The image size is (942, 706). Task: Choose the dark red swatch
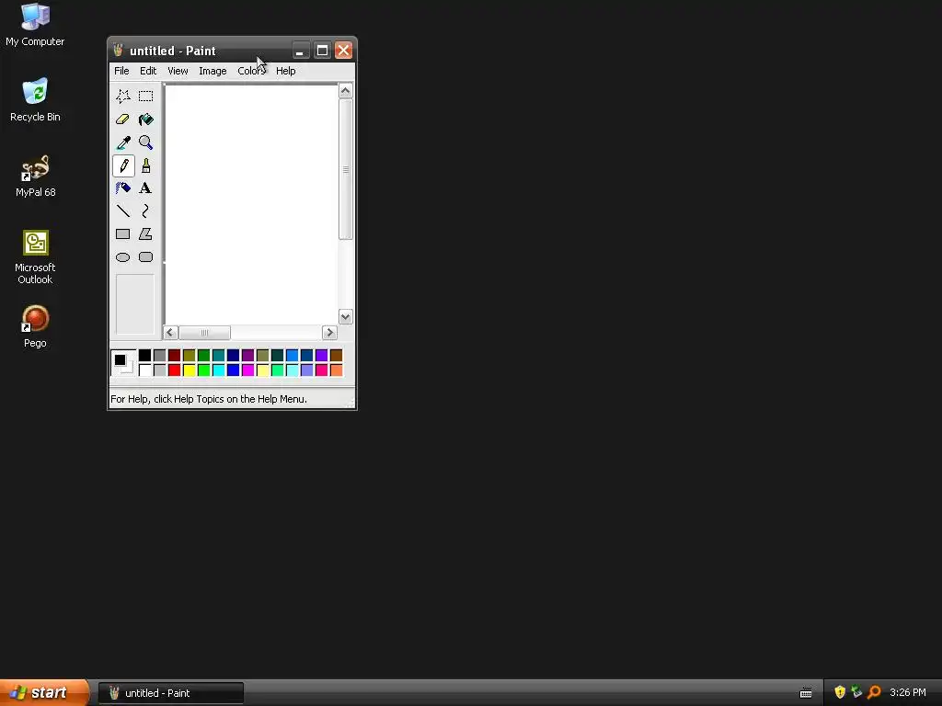click(x=174, y=356)
